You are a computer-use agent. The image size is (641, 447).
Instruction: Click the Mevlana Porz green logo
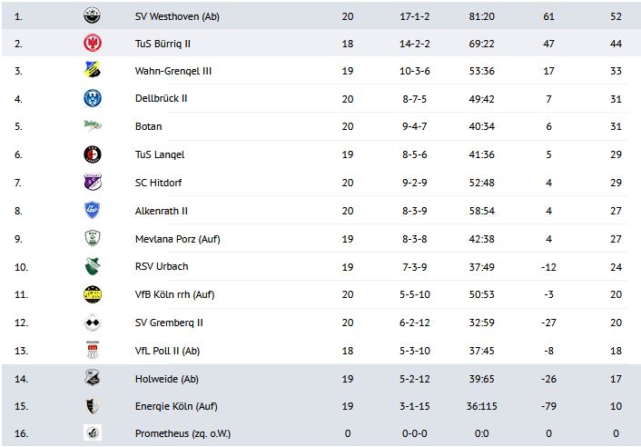pos(92,239)
